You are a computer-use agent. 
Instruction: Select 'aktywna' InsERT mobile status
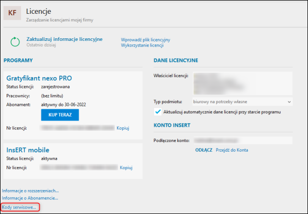49,158
